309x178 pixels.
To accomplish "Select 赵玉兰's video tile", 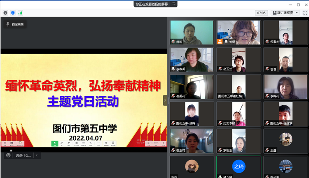I will tap(239, 60).
